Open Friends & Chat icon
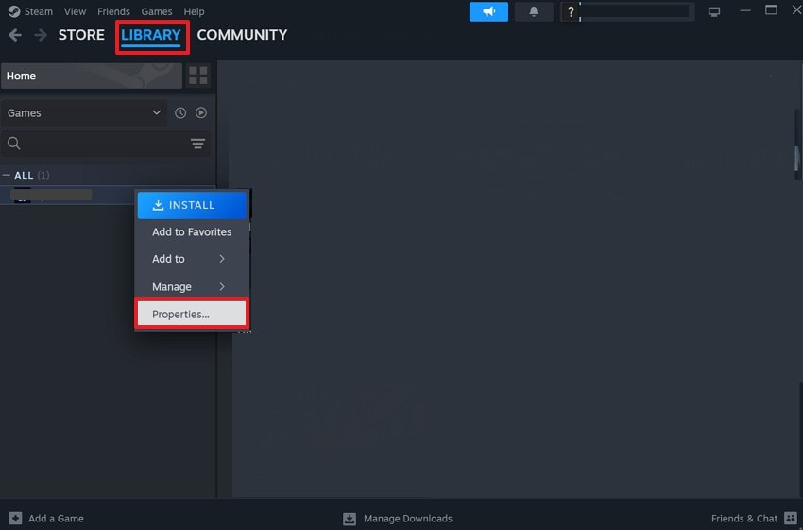The image size is (803, 530). [x=790, y=519]
